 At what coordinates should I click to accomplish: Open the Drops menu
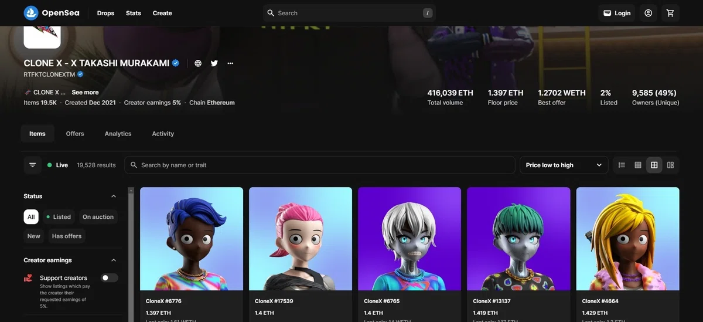105,13
